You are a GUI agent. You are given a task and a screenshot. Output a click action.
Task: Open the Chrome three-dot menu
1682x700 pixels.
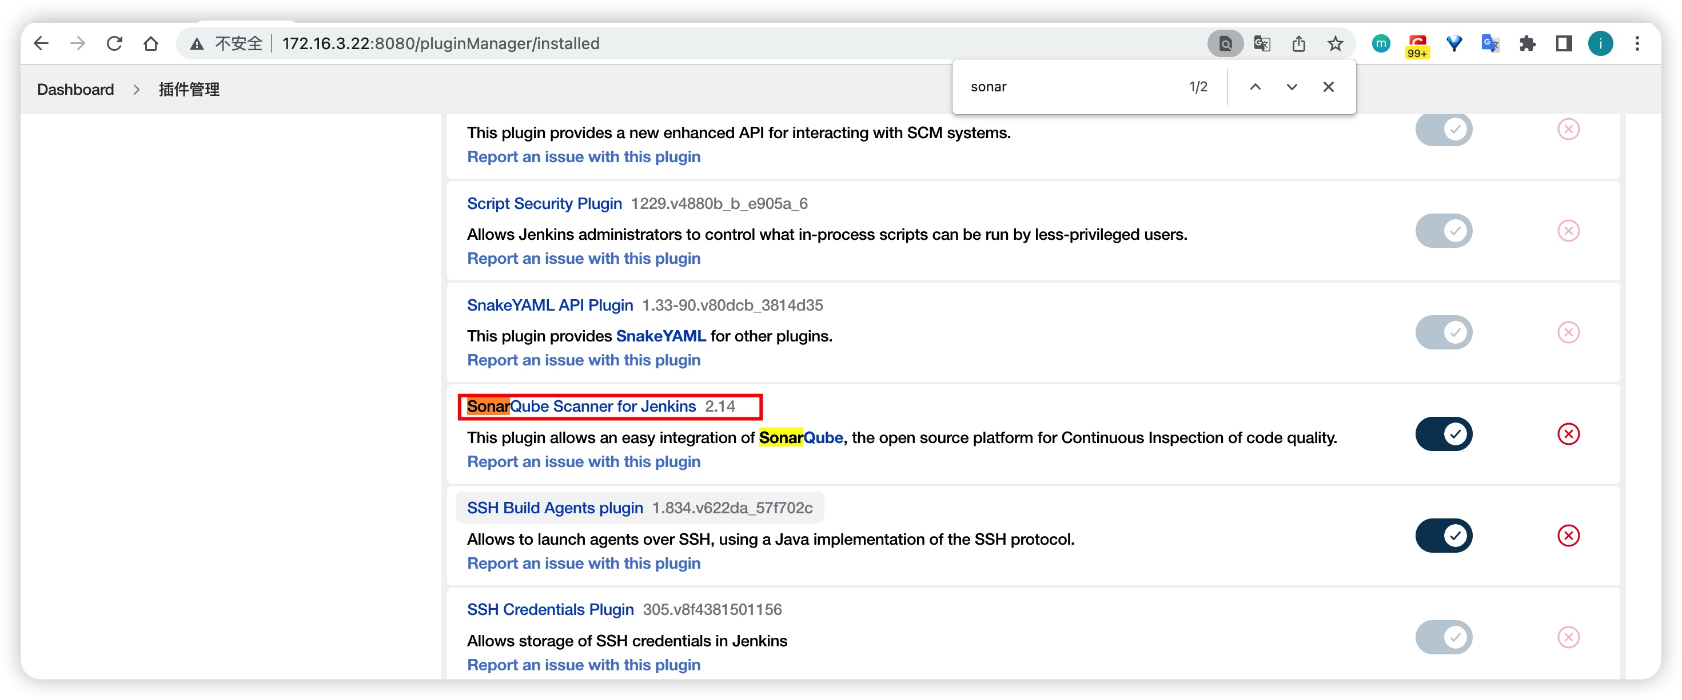(x=1637, y=44)
